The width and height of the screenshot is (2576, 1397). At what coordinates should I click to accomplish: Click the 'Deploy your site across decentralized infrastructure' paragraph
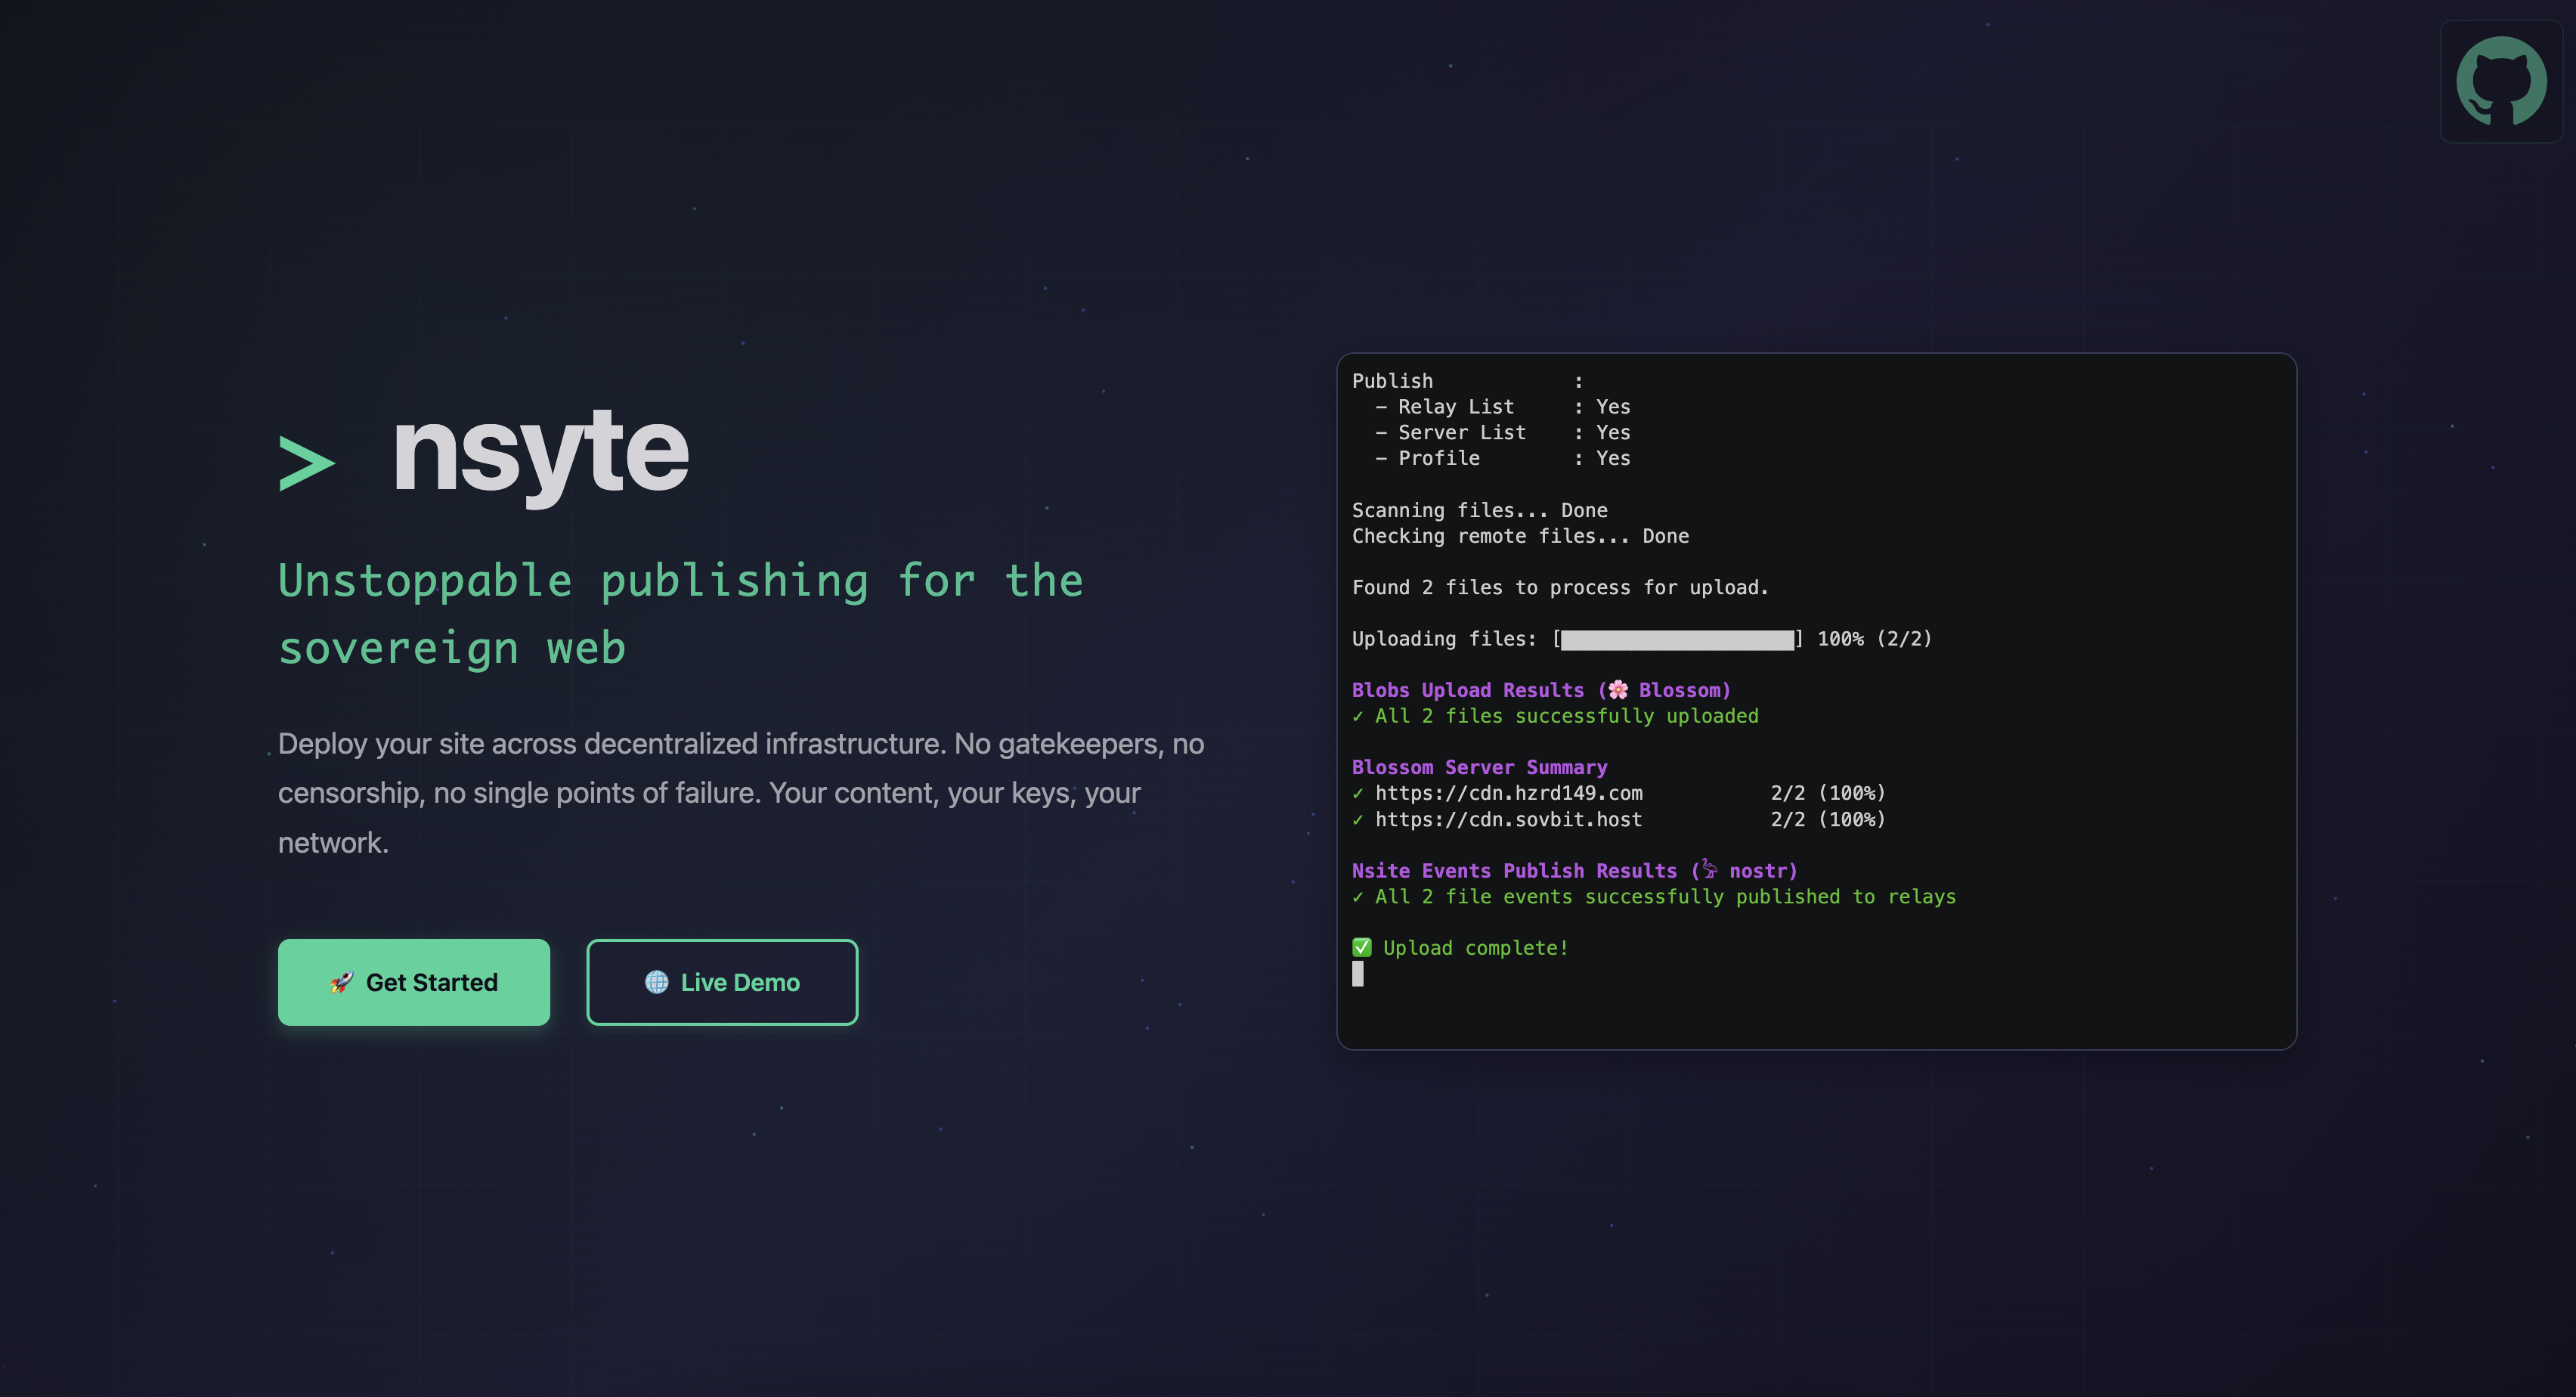[x=741, y=793]
